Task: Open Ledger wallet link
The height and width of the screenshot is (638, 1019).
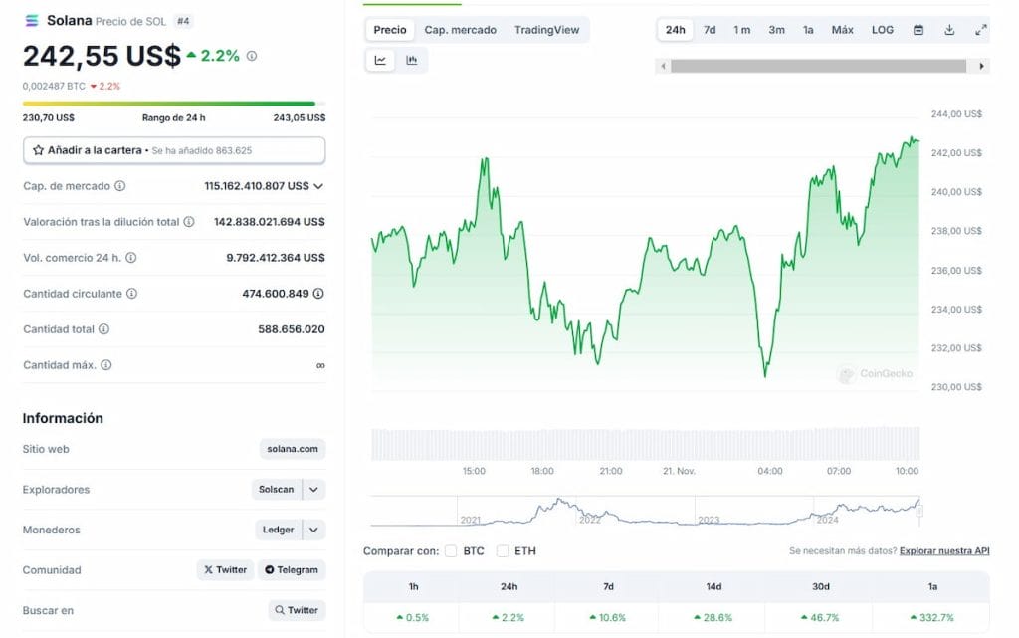Action: pyautogui.click(x=279, y=530)
